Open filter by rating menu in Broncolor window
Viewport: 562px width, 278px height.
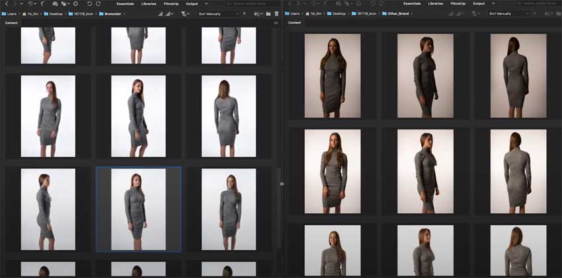(185, 14)
